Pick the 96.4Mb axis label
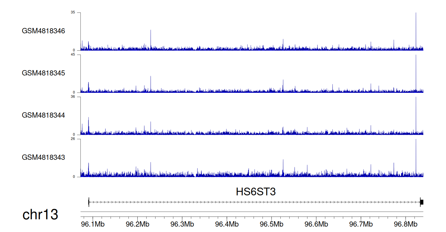The image size is (446, 232). pyautogui.click(x=227, y=224)
